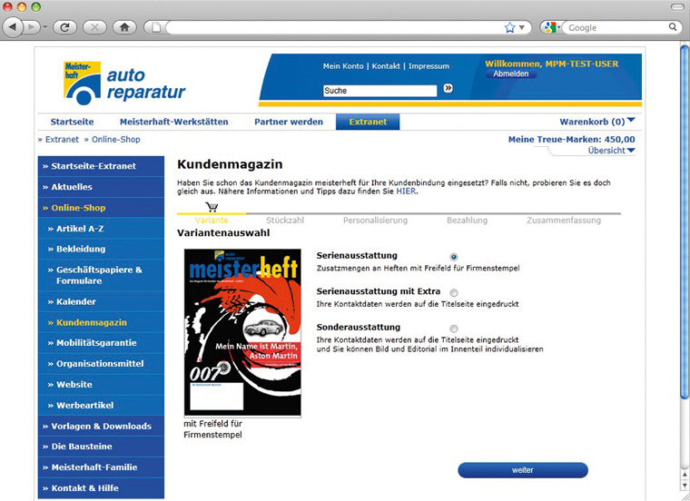Choose Serienausstattung mit Extra radio option
Viewport: 690px width, 501px height.
tap(454, 292)
